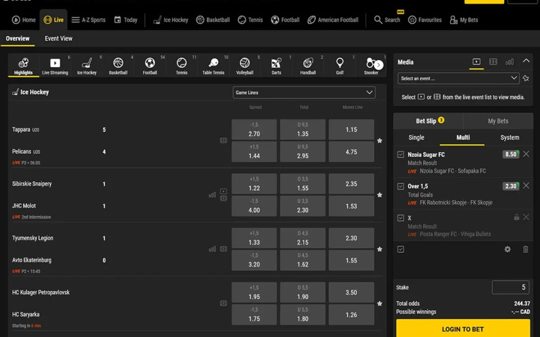
Task: Favourite the Tappara vs Pelicans match star
Action: pos(379,140)
